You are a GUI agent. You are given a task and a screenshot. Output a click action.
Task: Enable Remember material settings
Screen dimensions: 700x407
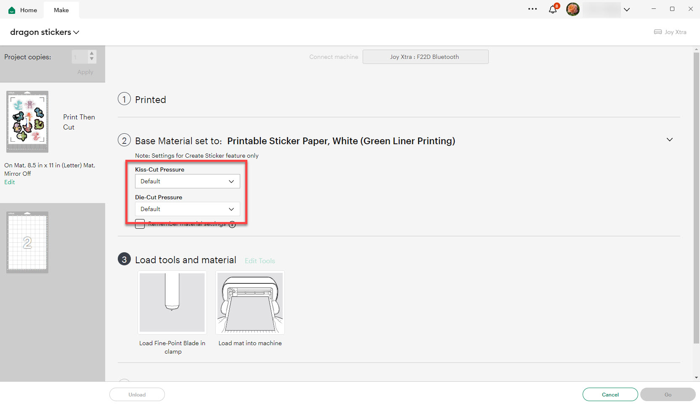pyautogui.click(x=140, y=224)
